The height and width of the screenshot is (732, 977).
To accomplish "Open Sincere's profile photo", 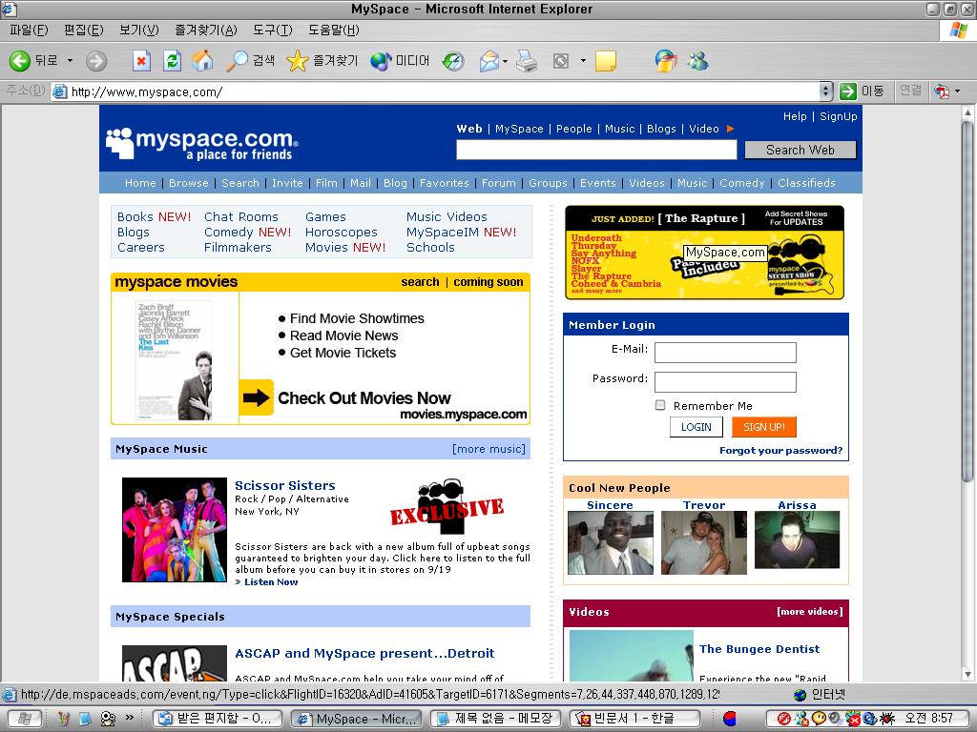I will [611, 542].
